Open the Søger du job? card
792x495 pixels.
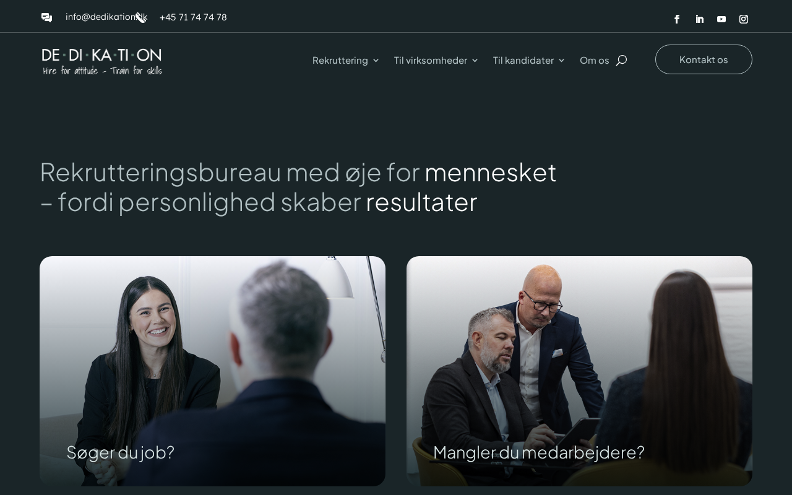pos(212,371)
